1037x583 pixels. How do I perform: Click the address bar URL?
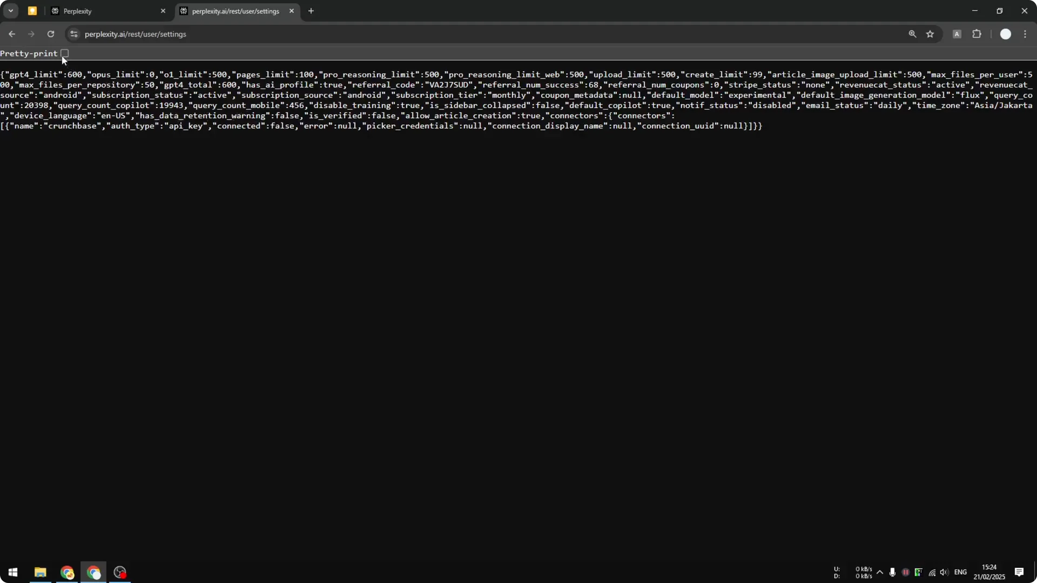135,34
